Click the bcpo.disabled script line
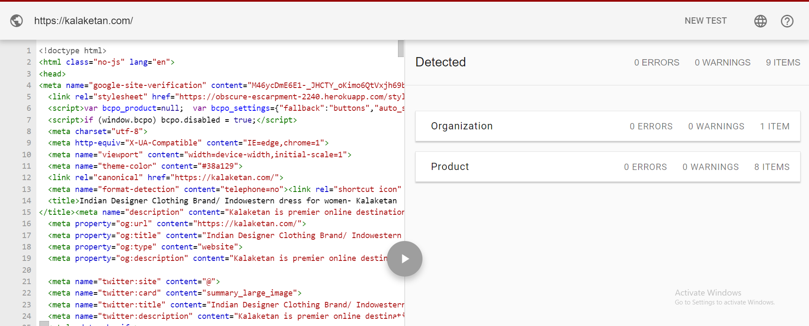 pos(173,120)
